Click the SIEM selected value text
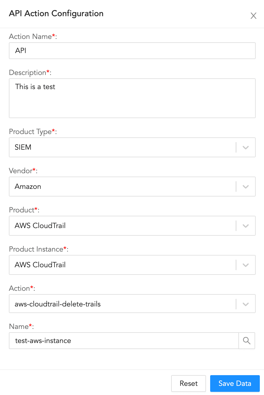 click(23, 147)
